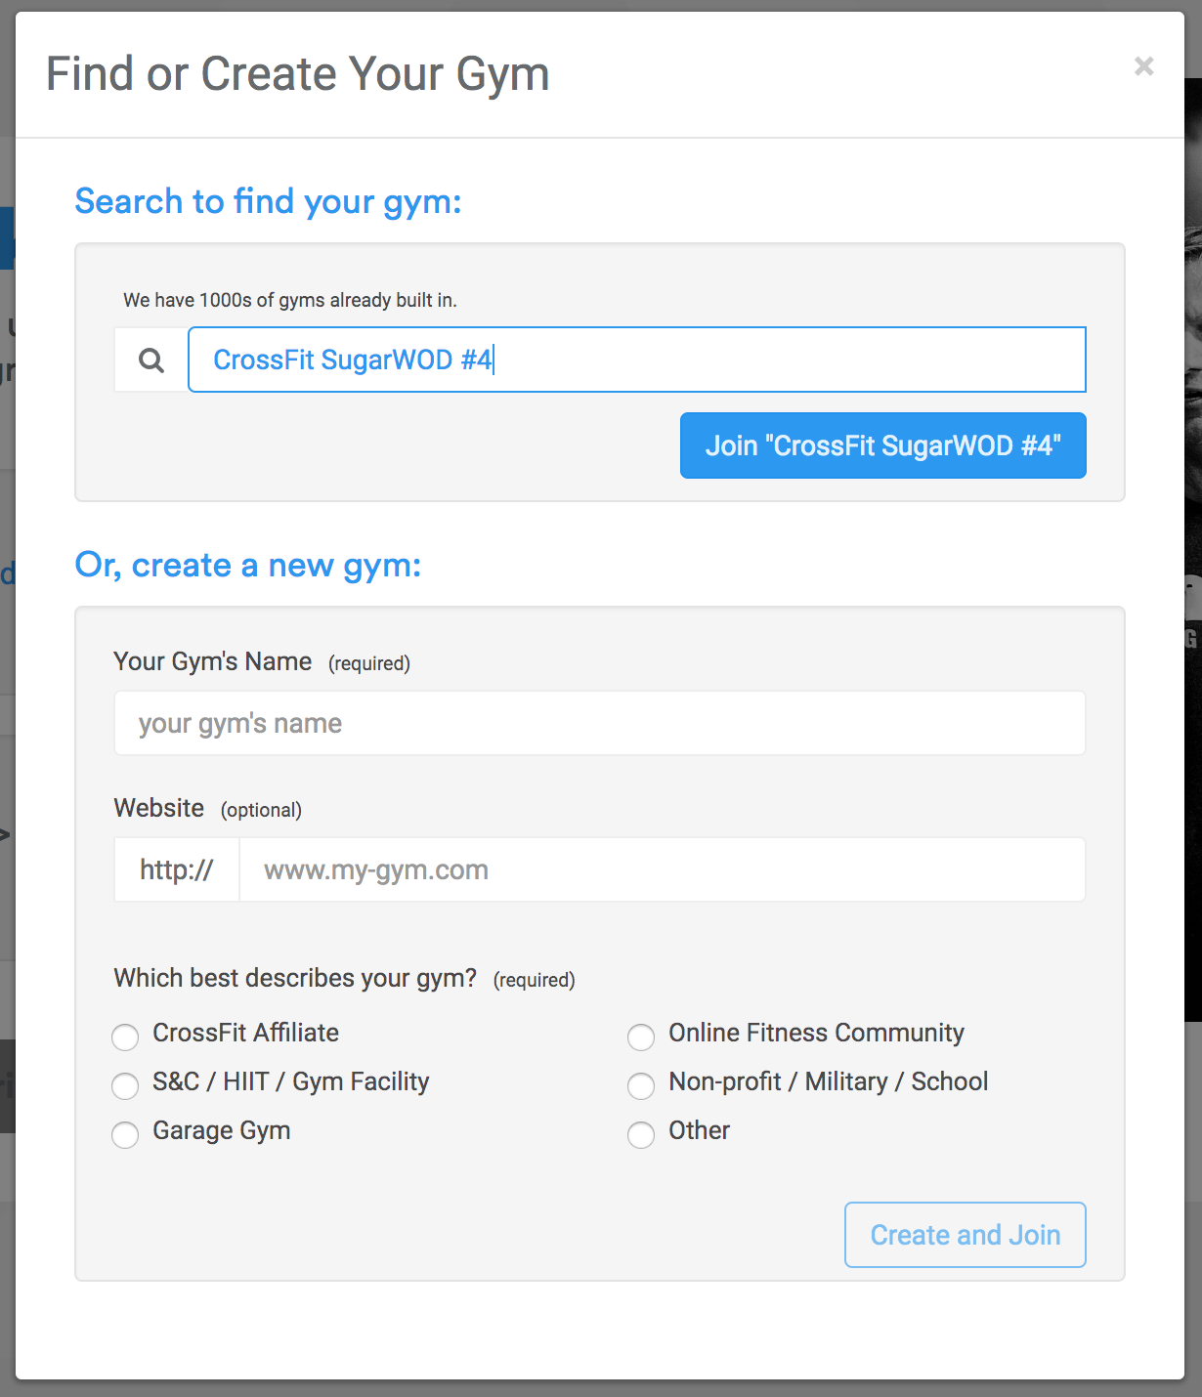Screen dimensions: 1202x1397
Task: Select the Other gym type radio button
Action: pyautogui.click(x=641, y=1134)
